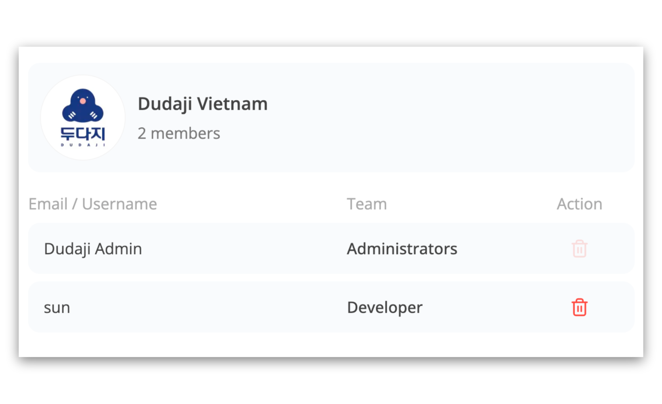Click the 2 members count text
Viewport: 662px width, 404px height.
coord(179,133)
